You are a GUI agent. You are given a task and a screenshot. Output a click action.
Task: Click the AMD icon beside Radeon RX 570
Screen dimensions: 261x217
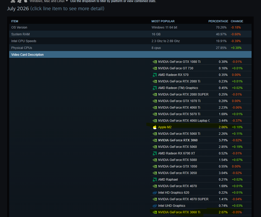coord(155,75)
